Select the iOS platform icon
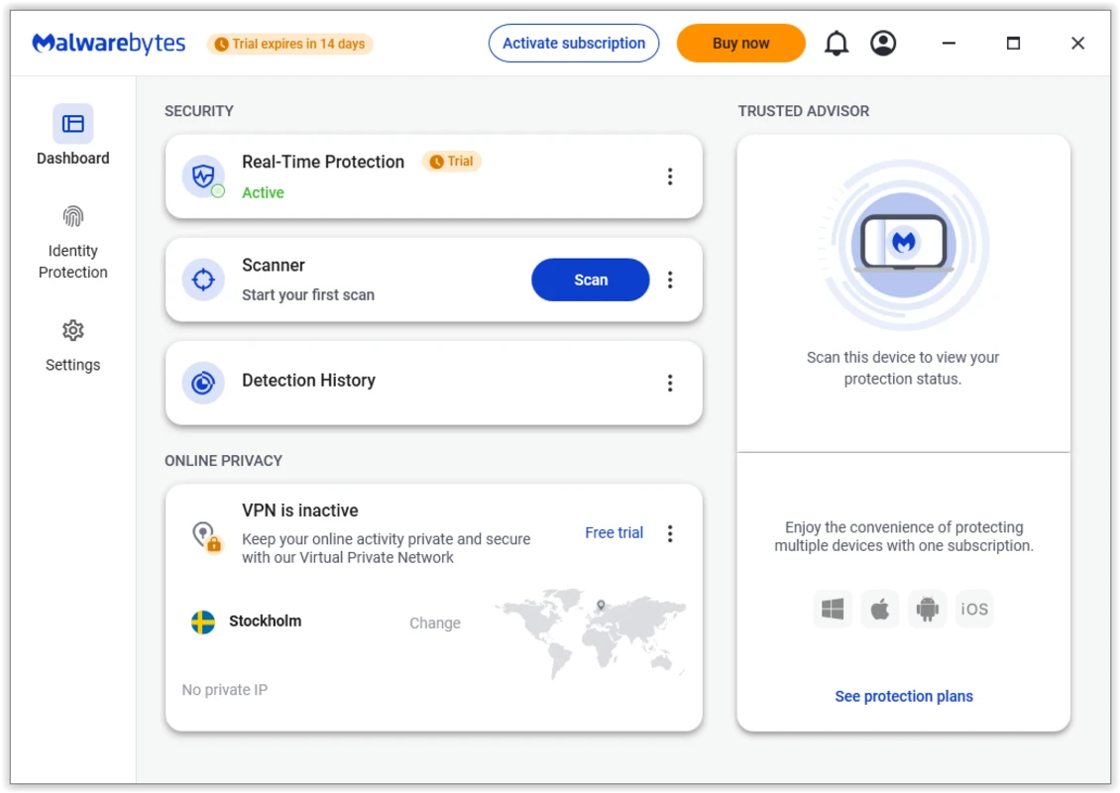Viewport: 1120px width, 793px height. [x=974, y=609]
